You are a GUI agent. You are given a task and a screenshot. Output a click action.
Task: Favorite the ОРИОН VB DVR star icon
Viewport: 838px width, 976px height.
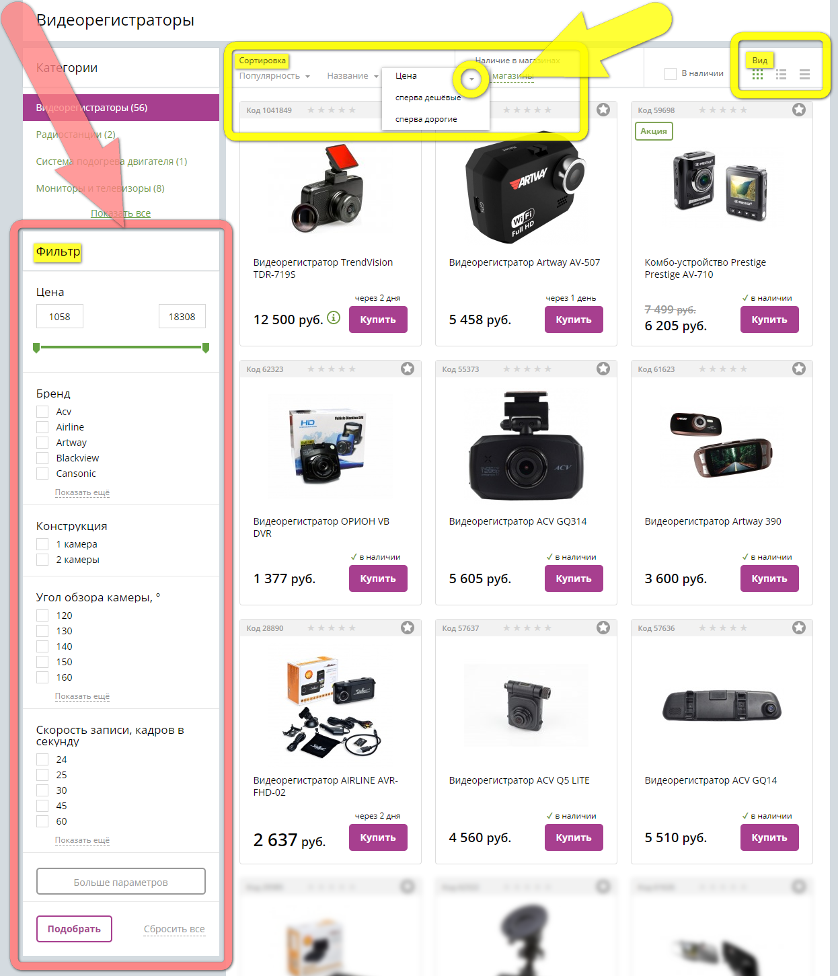(408, 369)
